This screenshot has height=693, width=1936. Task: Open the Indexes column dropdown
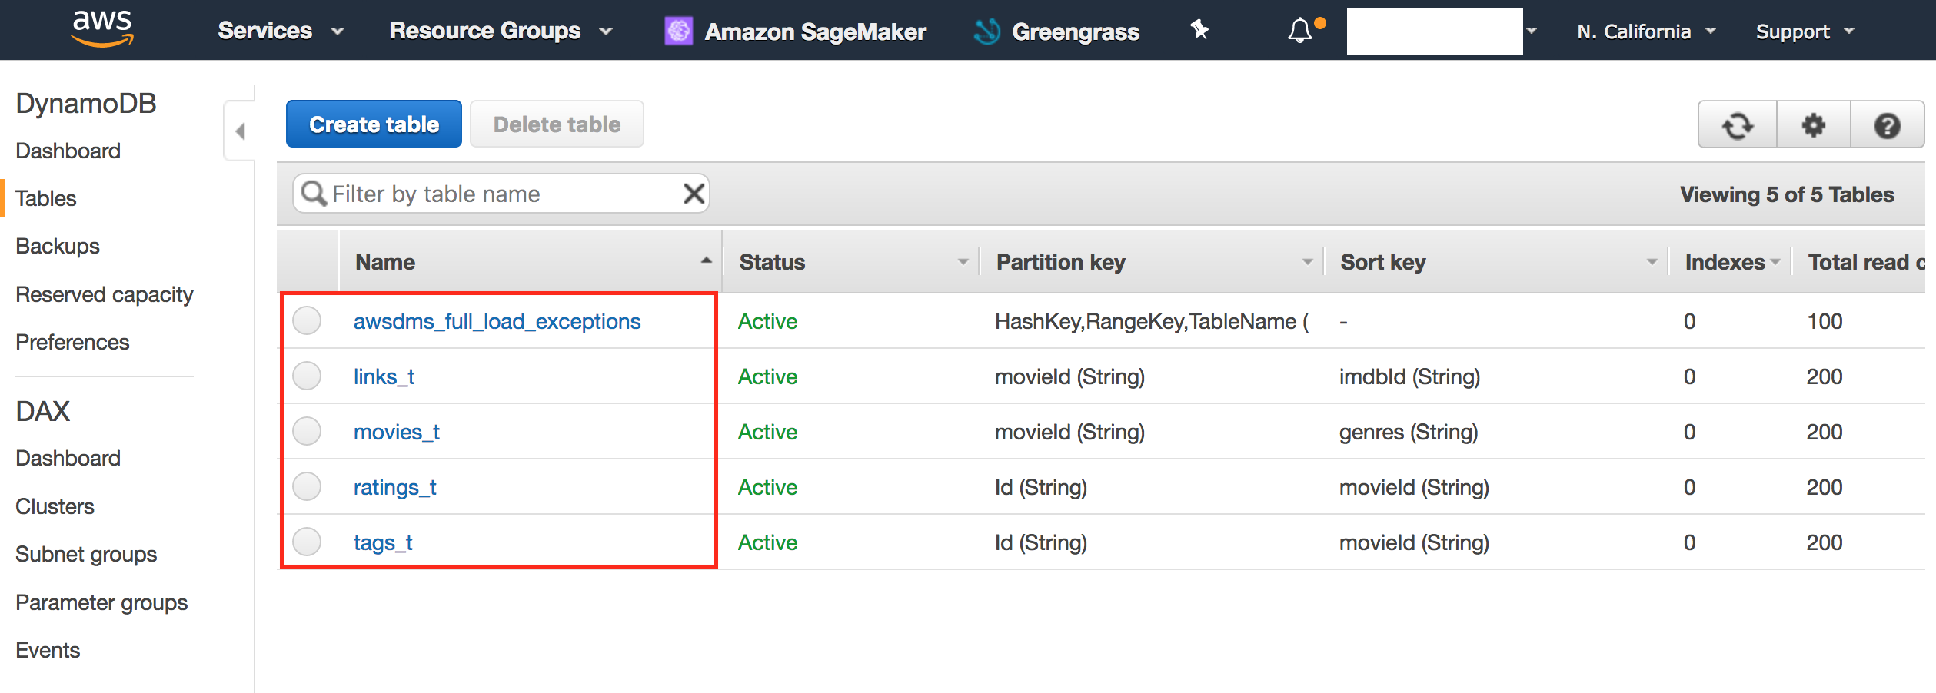coord(1775,262)
